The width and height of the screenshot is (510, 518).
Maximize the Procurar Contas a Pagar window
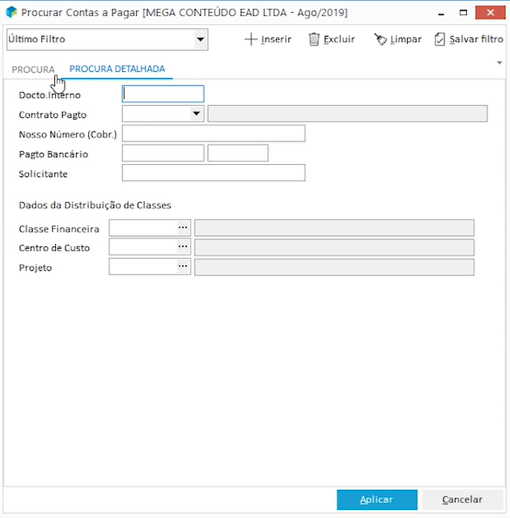point(463,13)
